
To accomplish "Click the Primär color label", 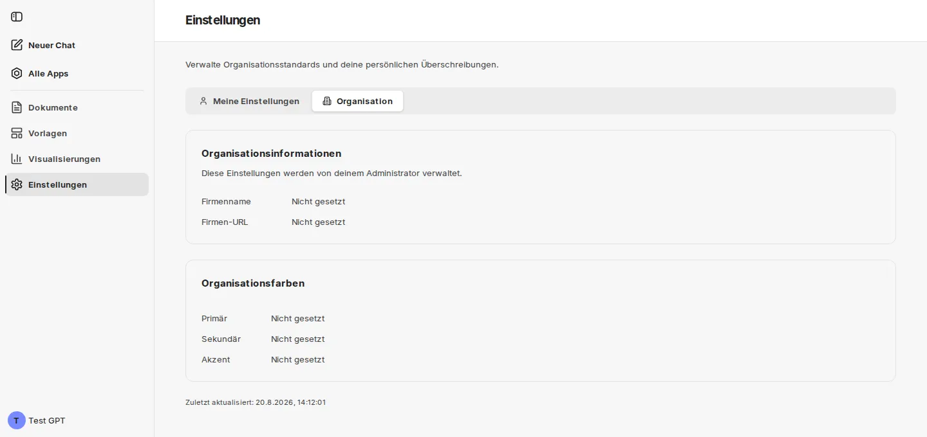I will (x=214, y=318).
